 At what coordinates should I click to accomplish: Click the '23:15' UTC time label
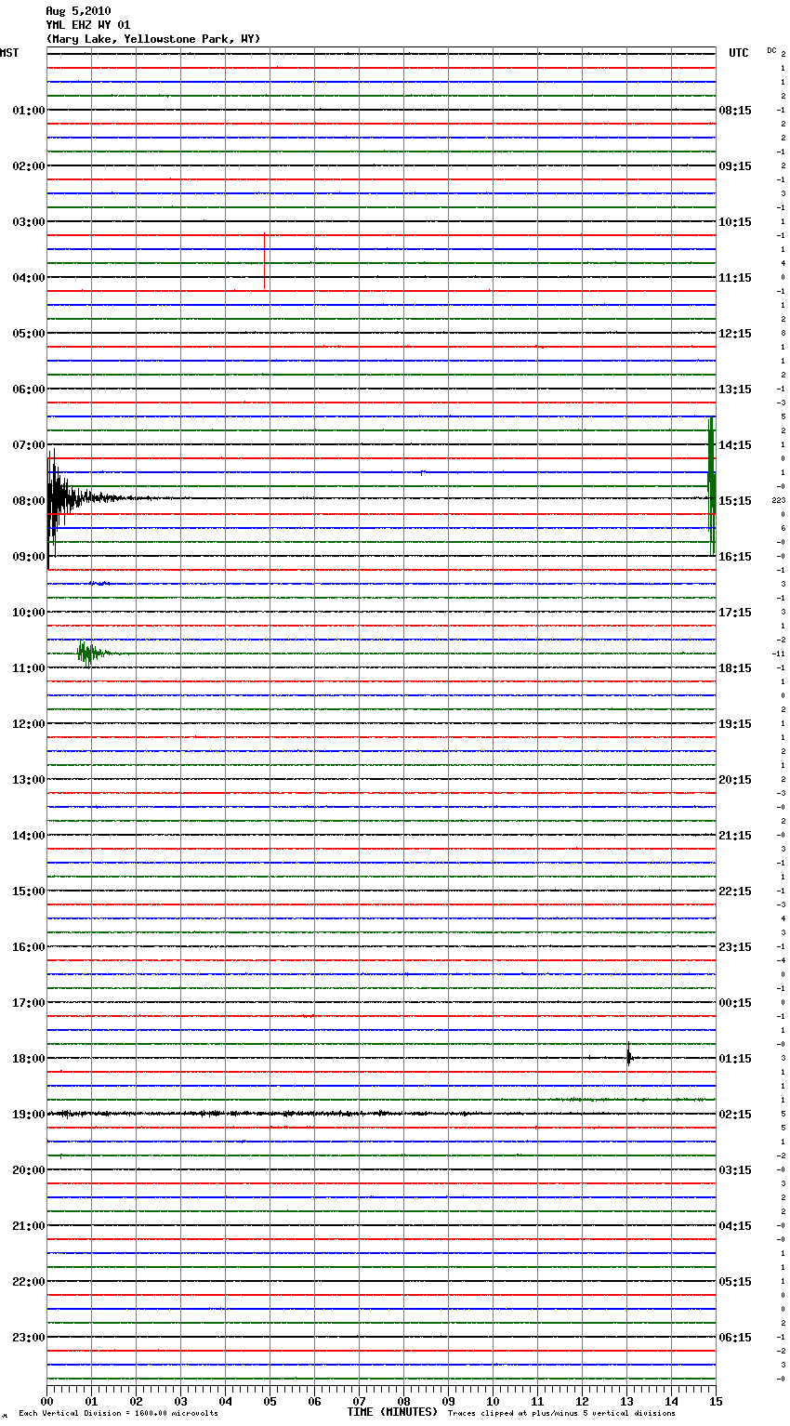click(735, 947)
